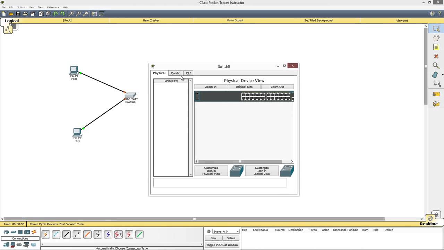Pick the Resize Shape tool
Viewport: 444px width, 250px height.
coord(437,84)
